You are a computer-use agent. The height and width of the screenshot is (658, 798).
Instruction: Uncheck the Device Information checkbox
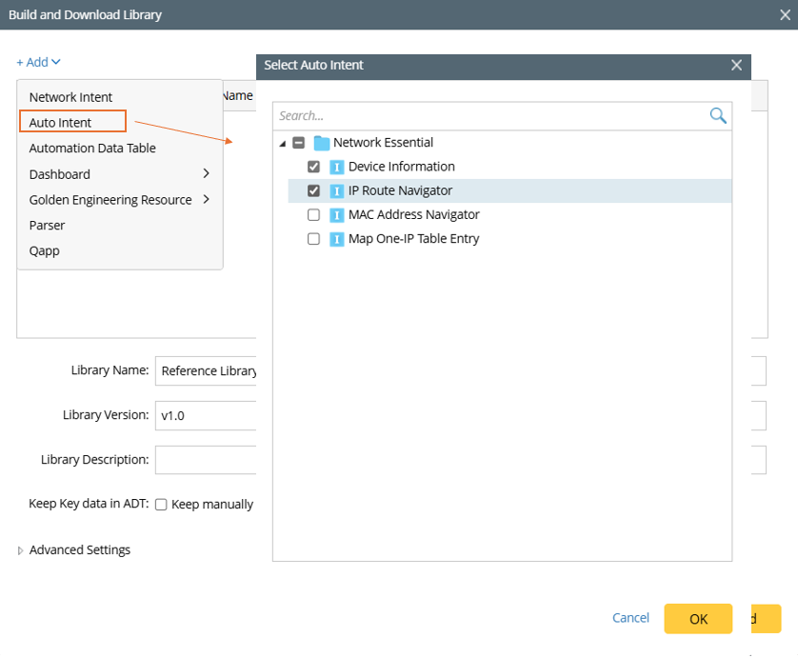pos(313,167)
